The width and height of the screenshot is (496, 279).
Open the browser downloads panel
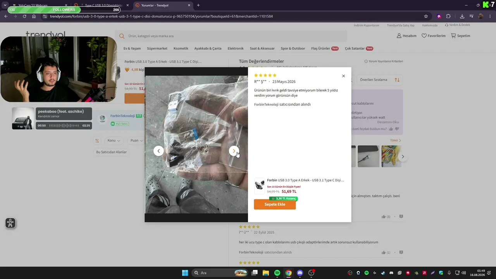click(x=462, y=16)
